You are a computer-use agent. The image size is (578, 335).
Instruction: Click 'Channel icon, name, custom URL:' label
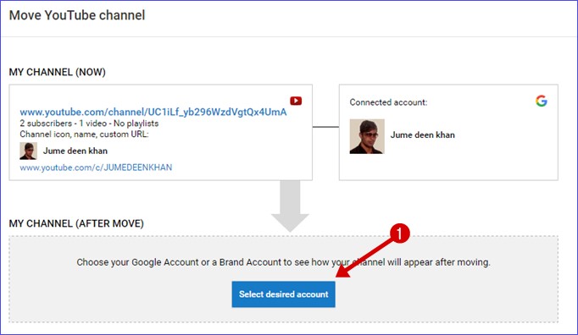coord(84,135)
